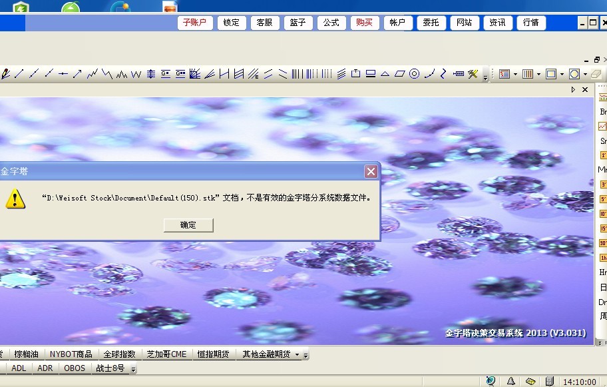Select the regression stripes tool
Viewport: 607px width, 387px height.
point(341,74)
